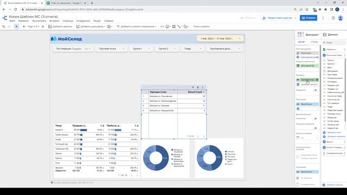Search fields in the Data panel
Screen dimensions: 347x195
click(x=334, y=42)
